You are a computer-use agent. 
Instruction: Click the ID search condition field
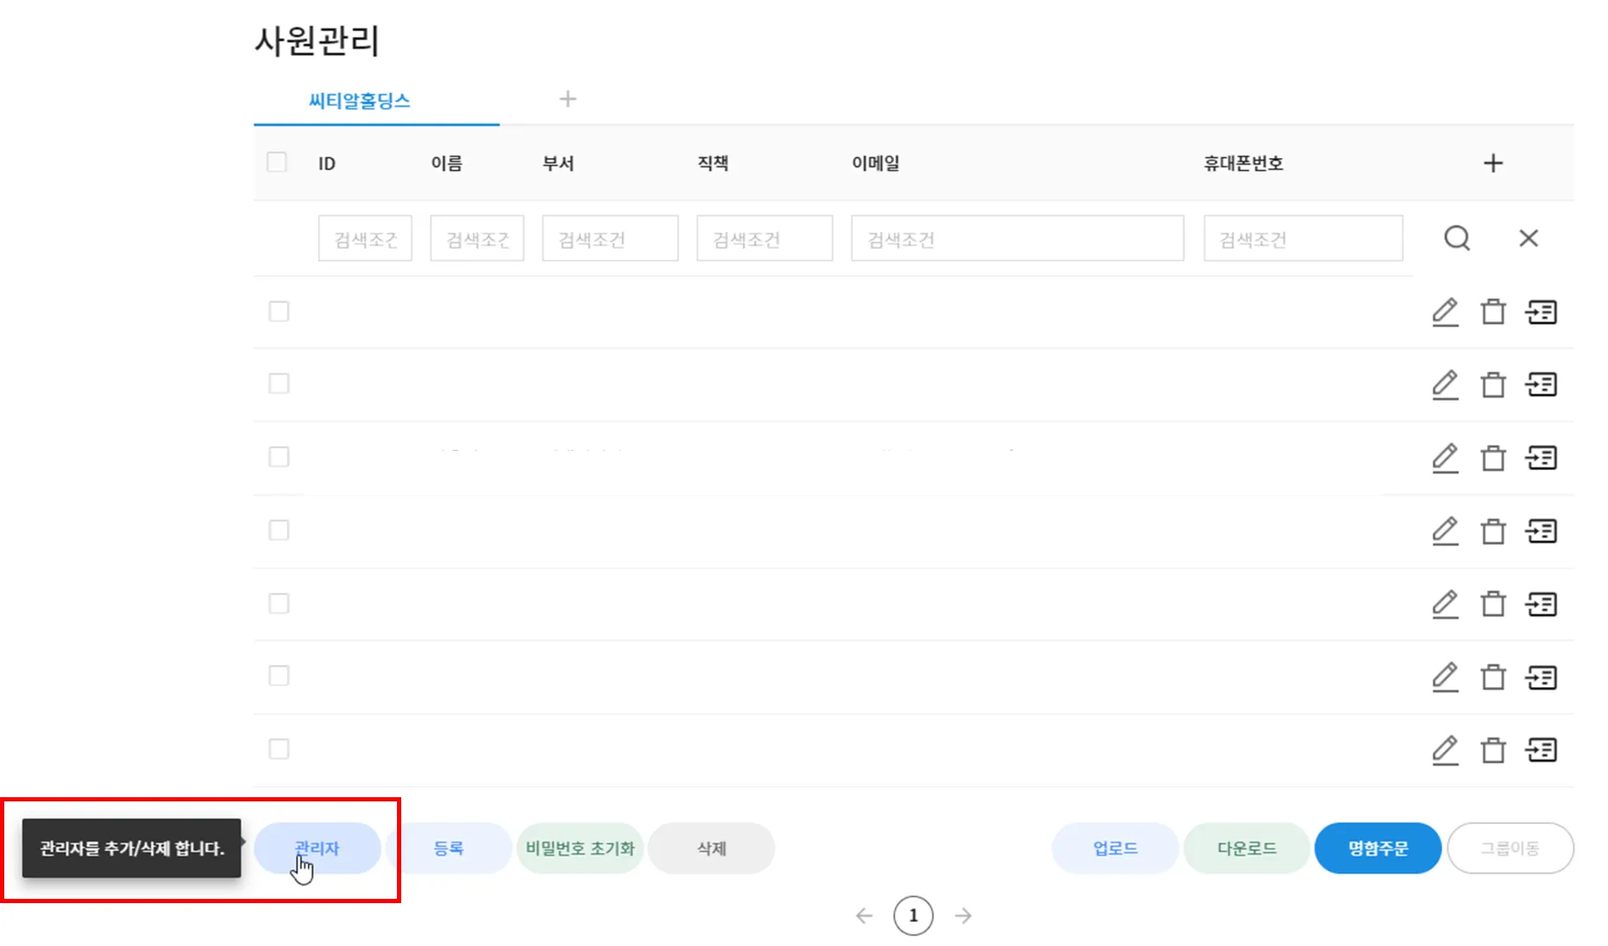click(x=365, y=239)
